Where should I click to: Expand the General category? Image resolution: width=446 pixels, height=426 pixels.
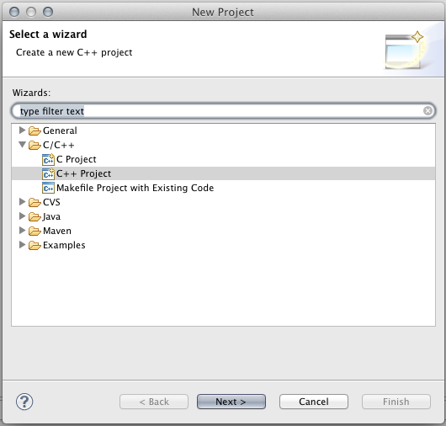point(22,130)
